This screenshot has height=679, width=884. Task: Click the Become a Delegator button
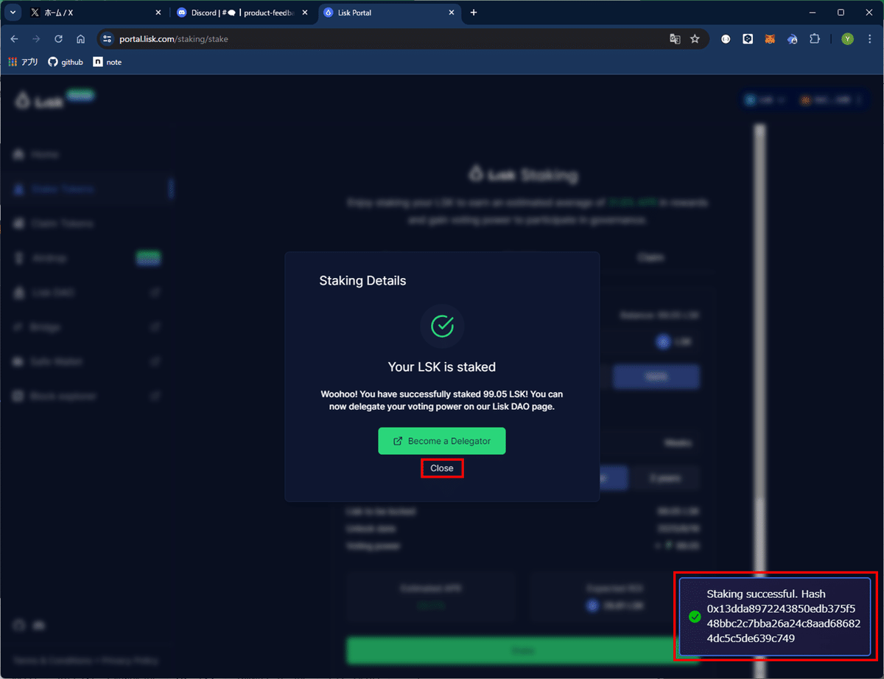442,441
